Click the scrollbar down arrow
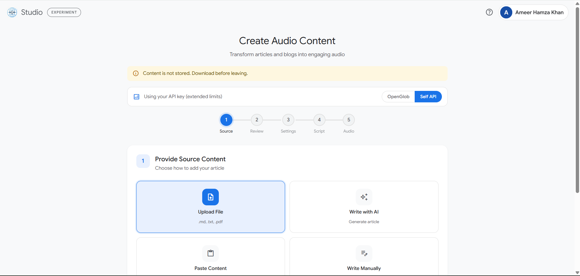This screenshot has height=276, width=580. click(577, 272)
